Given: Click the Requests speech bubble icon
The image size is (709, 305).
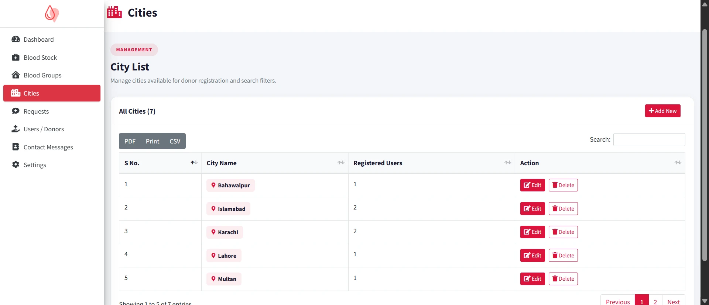Looking at the screenshot, I should pos(16,111).
